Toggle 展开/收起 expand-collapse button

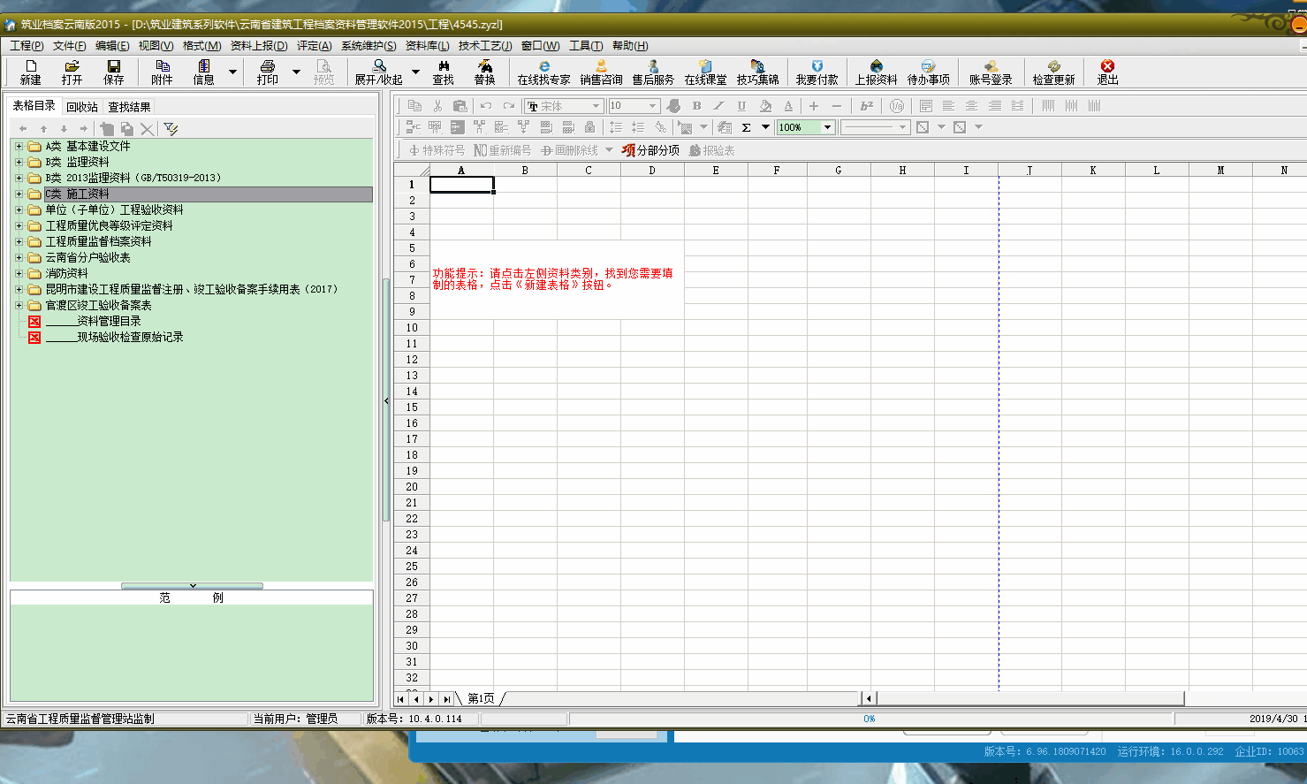point(378,72)
